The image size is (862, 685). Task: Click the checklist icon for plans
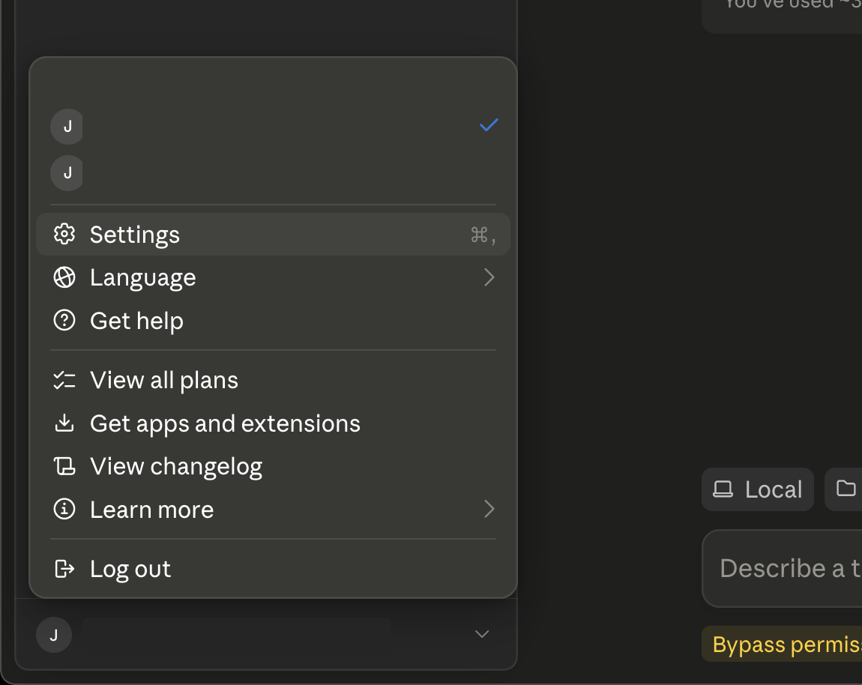64,380
